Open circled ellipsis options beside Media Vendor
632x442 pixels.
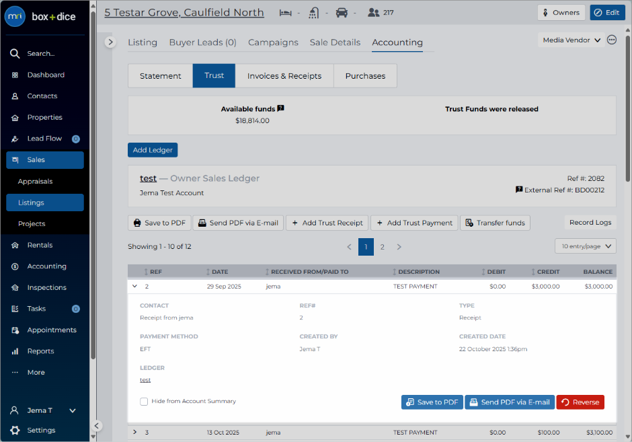(x=611, y=40)
